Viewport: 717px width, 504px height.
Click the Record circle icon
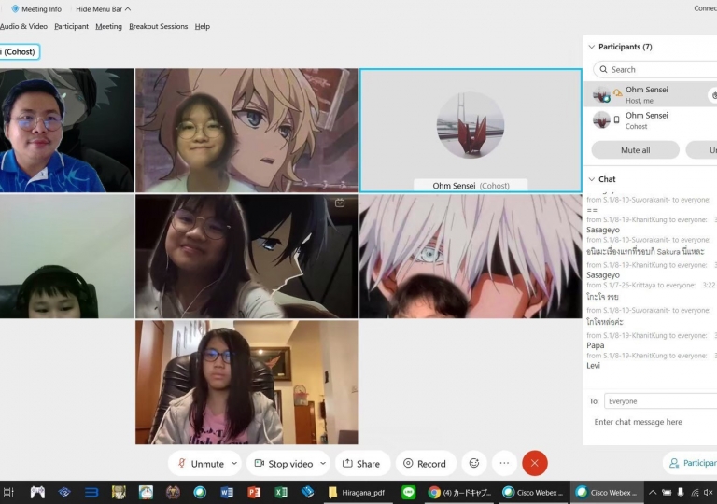[x=408, y=463]
